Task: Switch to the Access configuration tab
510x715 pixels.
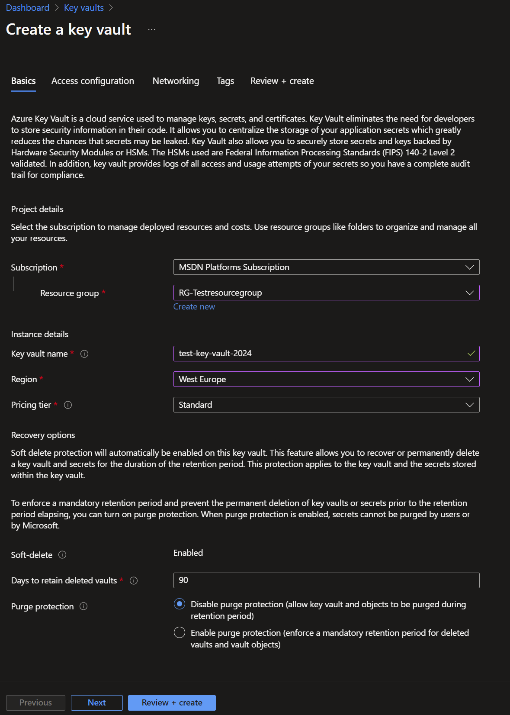Action: click(x=93, y=81)
